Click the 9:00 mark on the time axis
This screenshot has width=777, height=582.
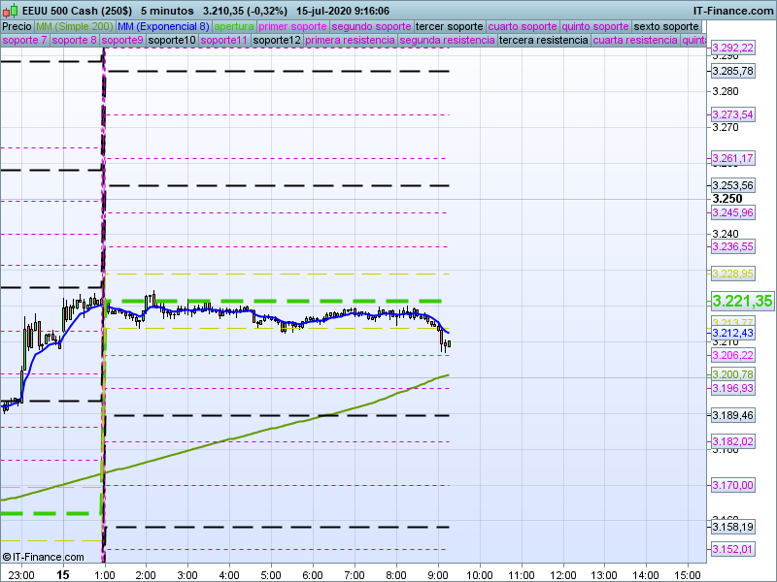click(x=438, y=574)
